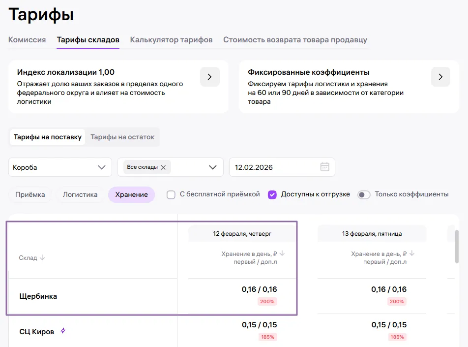Open Фиксированные коэффициенты card arrow
This screenshot has width=468, height=347.
440,77
